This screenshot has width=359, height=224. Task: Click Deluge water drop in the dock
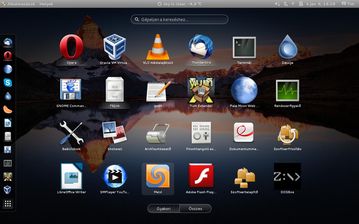pyautogui.click(x=8, y=96)
